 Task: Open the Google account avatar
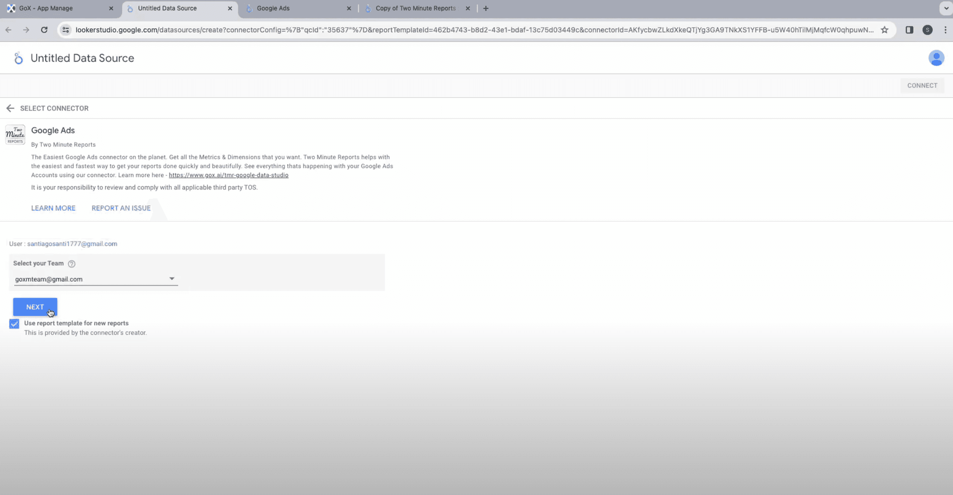tap(936, 58)
